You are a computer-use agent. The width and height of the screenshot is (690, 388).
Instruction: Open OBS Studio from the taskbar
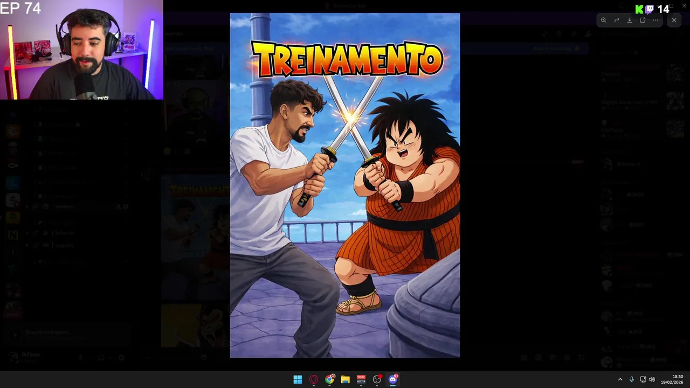pos(377,379)
